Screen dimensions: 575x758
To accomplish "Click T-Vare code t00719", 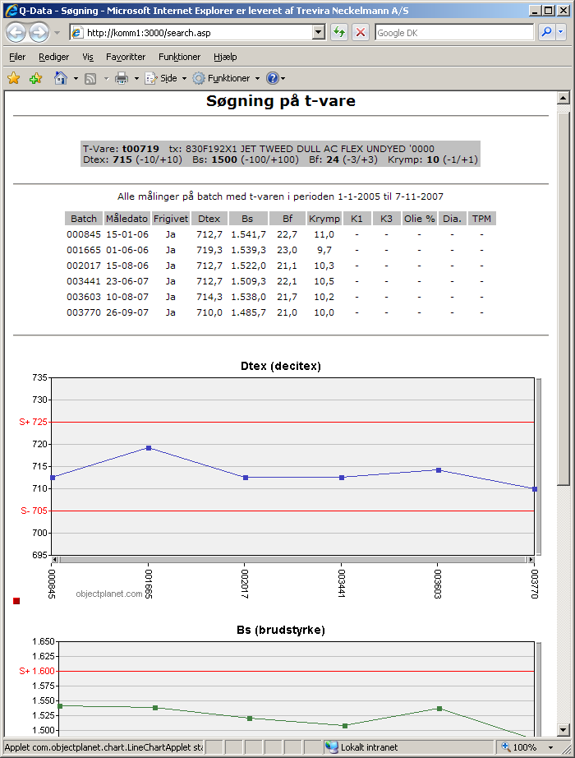I will click(140, 149).
